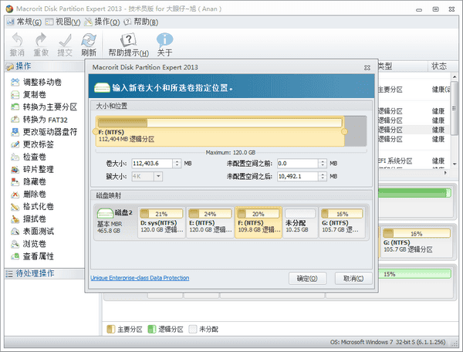Click the Operations (操作) panel header
Image resolution: width=463 pixels, height=352 pixels.
click(45, 66)
